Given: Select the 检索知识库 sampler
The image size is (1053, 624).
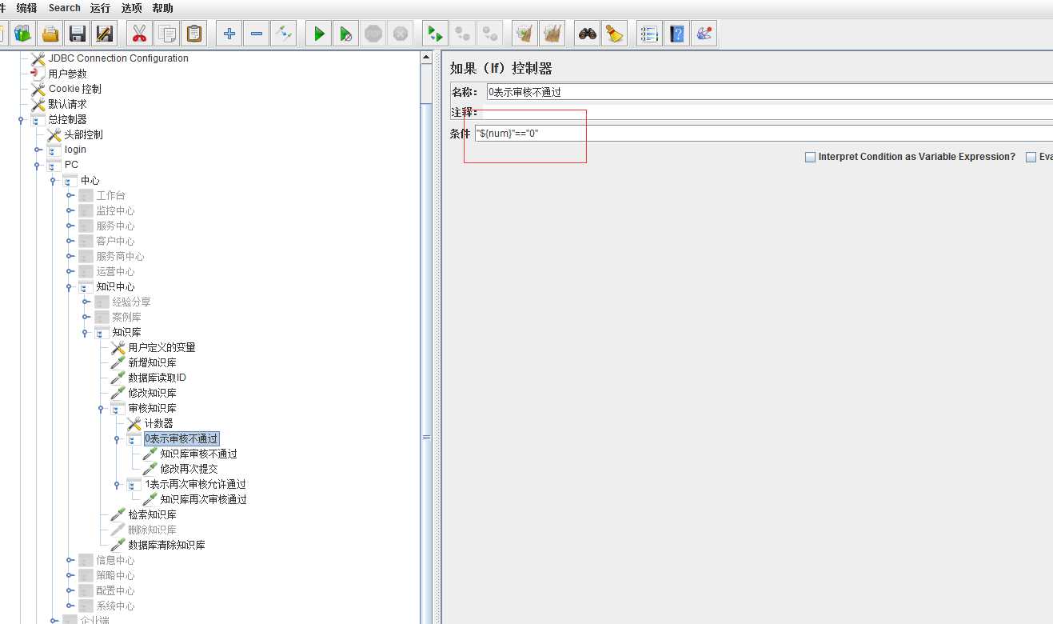Looking at the screenshot, I should pos(152,514).
